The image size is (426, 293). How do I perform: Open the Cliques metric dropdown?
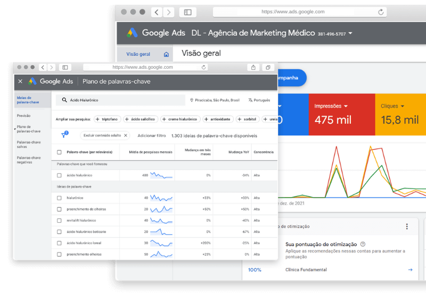tap(403, 106)
